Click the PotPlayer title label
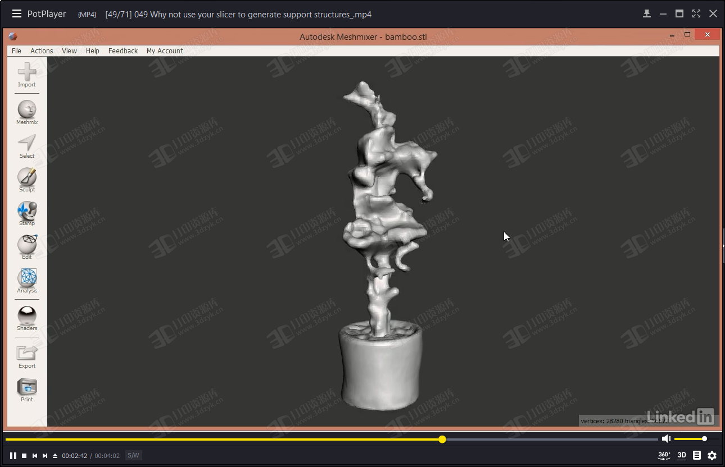 47,14
